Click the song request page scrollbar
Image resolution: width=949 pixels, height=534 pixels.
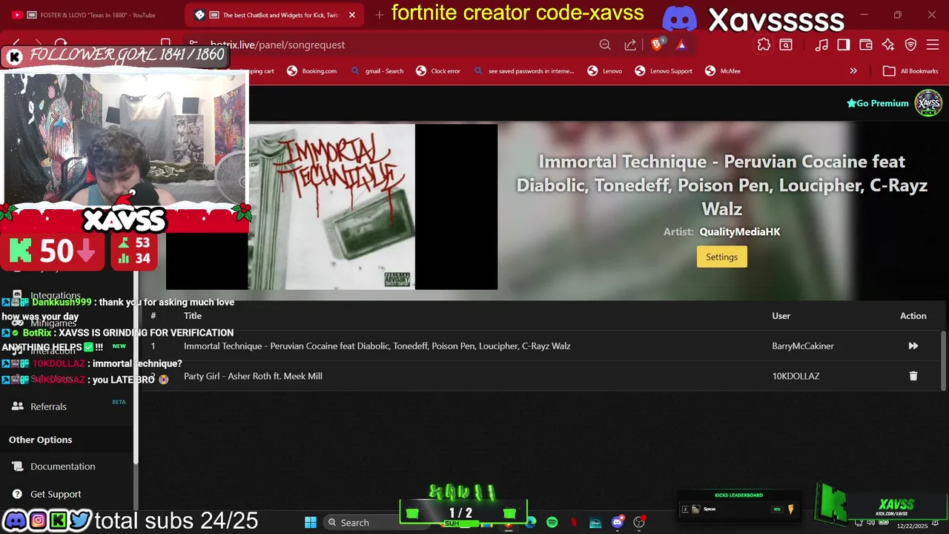click(x=943, y=360)
